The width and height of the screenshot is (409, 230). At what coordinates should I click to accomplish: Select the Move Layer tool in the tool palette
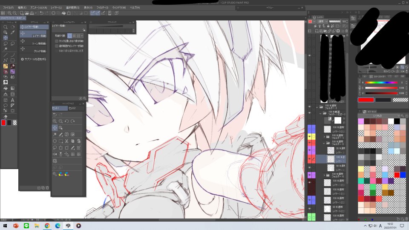click(5, 38)
